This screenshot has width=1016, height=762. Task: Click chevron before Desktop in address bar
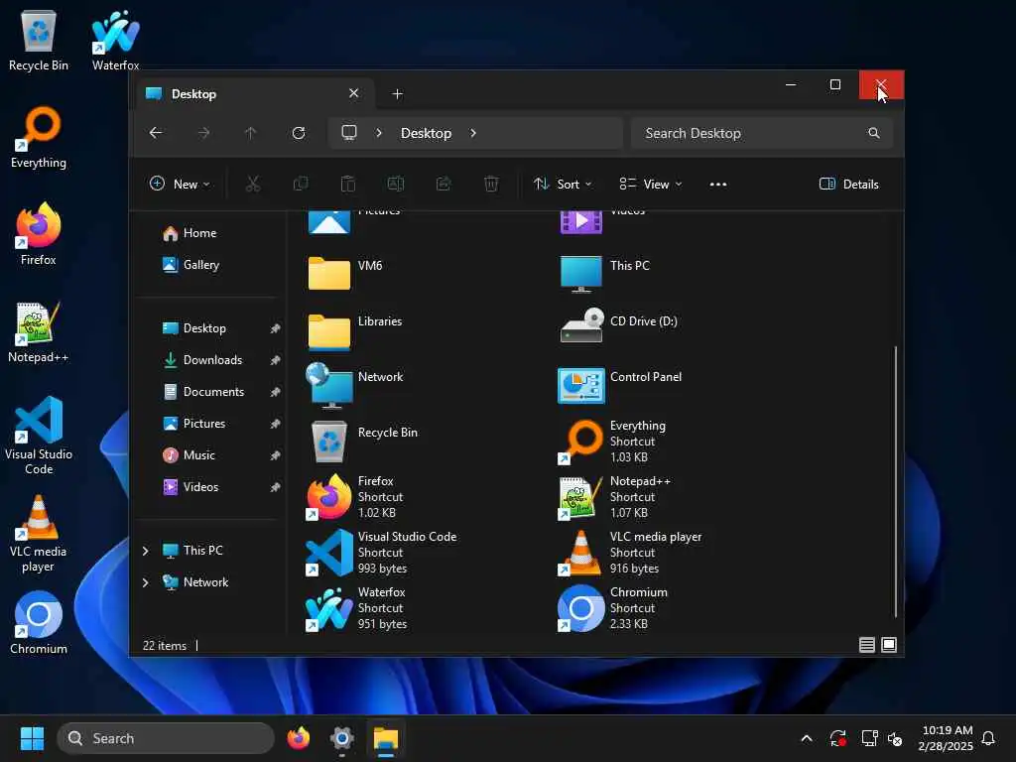(x=379, y=133)
